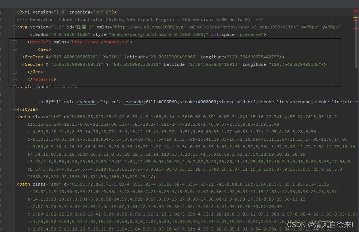The image size is (359, 232).
Task: Toggle the fold at the closing Geo tag
Action: [15, 71]
